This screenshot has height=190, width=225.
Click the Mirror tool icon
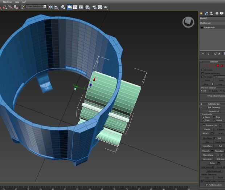(x=50, y=7)
